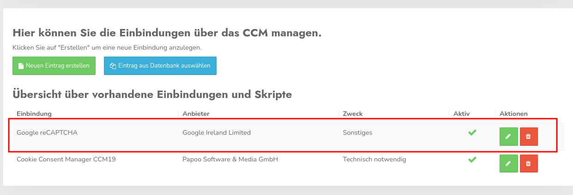The height and width of the screenshot is (195, 573).
Task: Toggle active checkmark for CCM19 row
Action: click(x=472, y=160)
